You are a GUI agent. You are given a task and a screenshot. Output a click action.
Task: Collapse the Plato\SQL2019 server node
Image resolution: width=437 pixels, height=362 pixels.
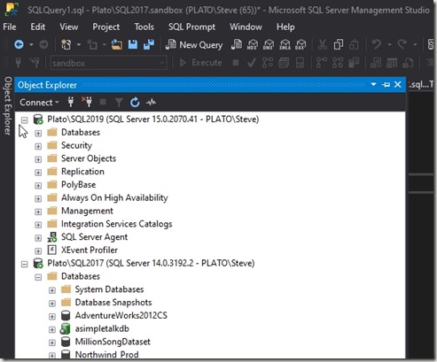[25, 119]
